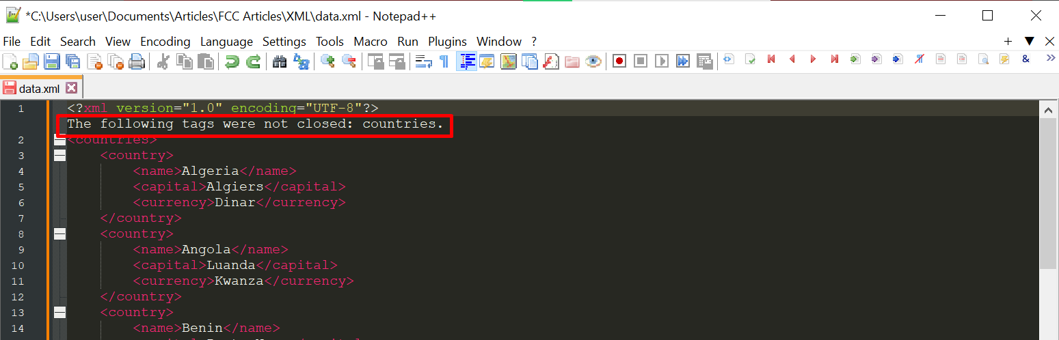The image size is (1059, 340).
Task: Click the New file toolbar icon
Action: (10, 61)
